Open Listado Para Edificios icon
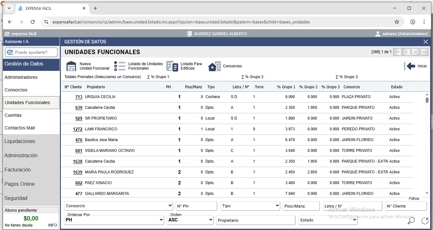 [x=172, y=66]
